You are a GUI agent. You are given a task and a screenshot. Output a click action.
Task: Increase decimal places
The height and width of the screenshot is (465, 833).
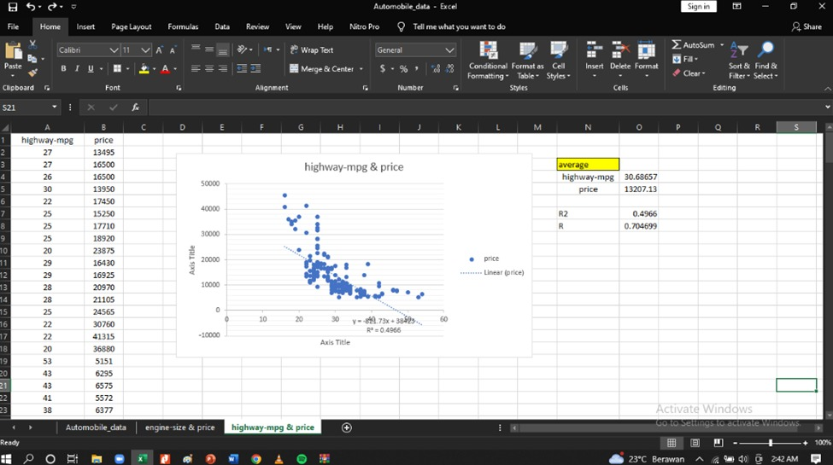pos(437,69)
